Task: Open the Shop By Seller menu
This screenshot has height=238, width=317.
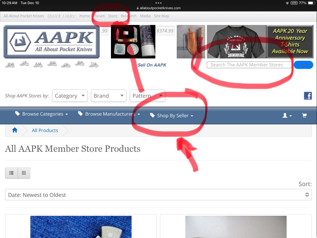Action: click(x=171, y=116)
